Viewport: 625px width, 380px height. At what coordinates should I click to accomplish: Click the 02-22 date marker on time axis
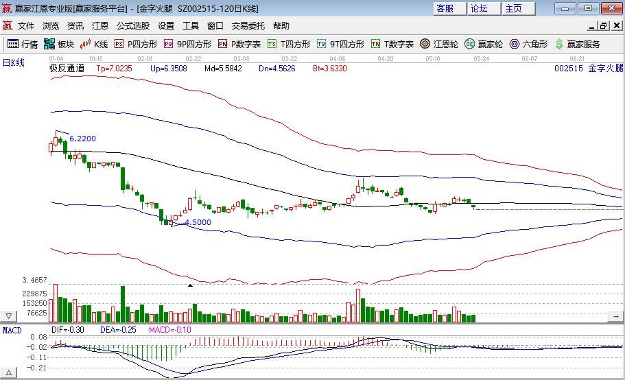pyautogui.click(x=193, y=58)
